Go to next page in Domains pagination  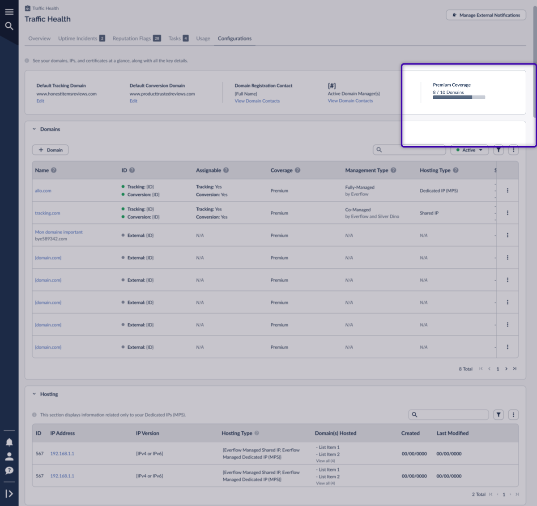point(506,369)
